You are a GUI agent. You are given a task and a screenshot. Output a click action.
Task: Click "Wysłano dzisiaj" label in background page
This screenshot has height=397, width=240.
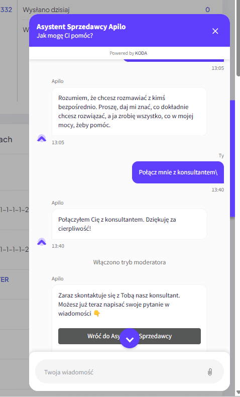46,10
